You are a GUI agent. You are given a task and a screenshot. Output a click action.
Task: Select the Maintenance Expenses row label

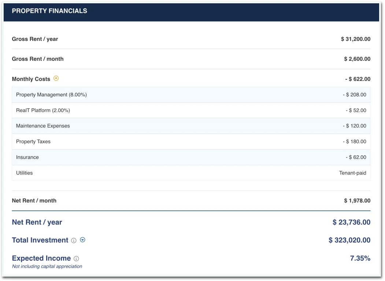43,126
